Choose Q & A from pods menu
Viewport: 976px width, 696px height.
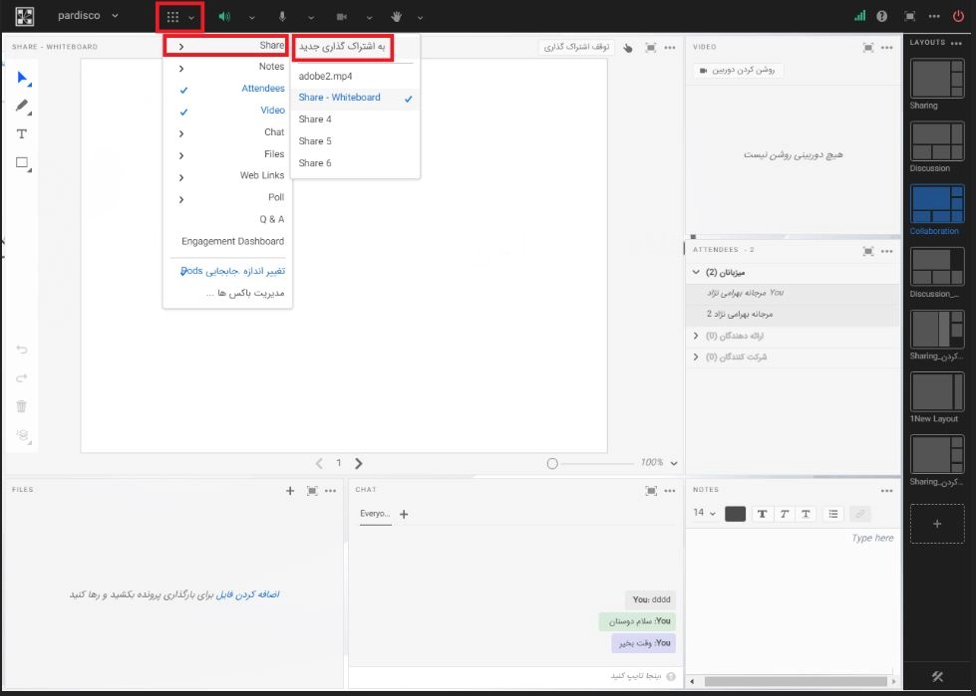pyautogui.click(x=228, y=219)
